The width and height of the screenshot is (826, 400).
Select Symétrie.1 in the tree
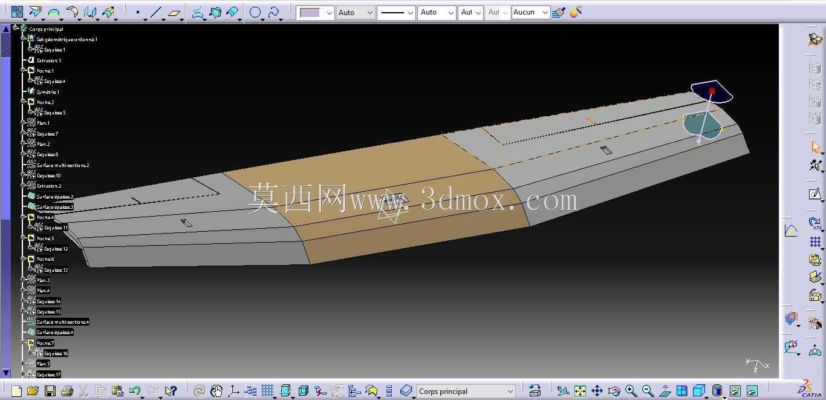pos(48,92)
